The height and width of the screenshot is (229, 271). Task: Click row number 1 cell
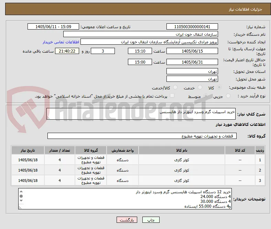point(260,160)
